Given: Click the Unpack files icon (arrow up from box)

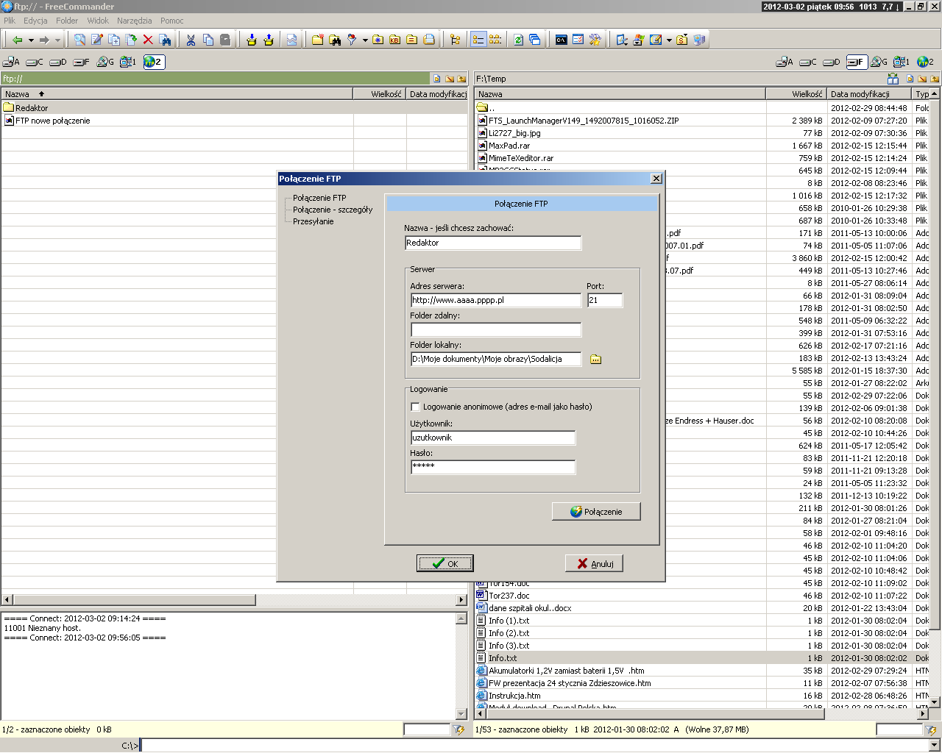Looking at the screenshot, I should pos(269,40).
